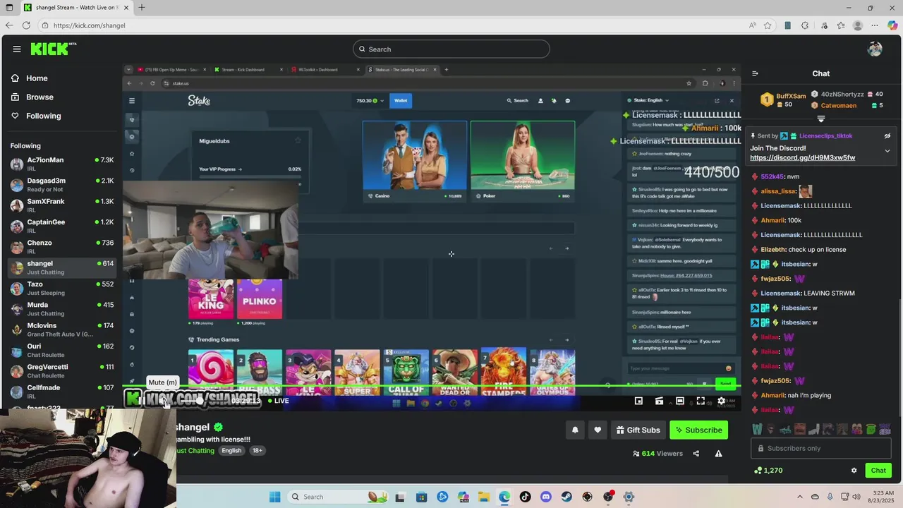Open chat settings gear

(854, 471)
